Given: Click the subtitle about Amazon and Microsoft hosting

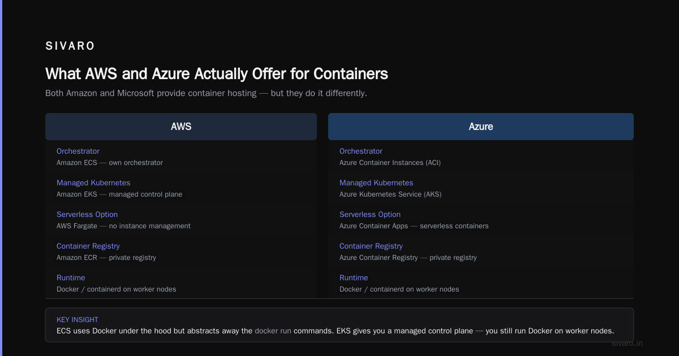Looking at the screenshot, I should pyautogui.click(x=206, y=93).
